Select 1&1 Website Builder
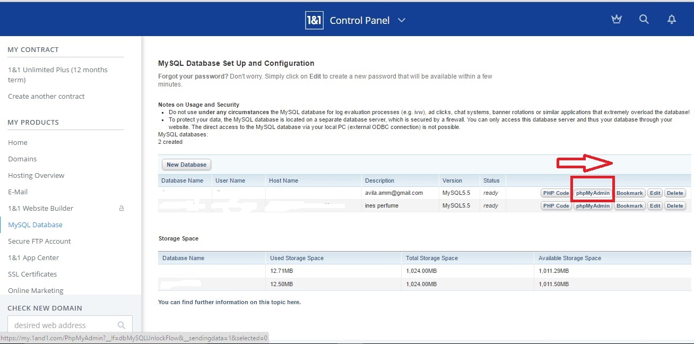Viewport: 694px width, 344px height. tap(41, 208)
